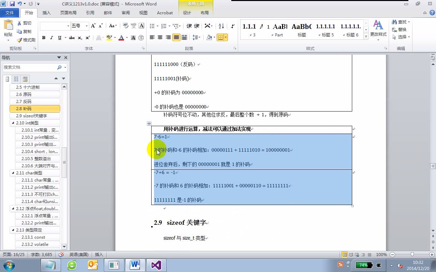This screenshot has height=272, width=436.
Task: Click the Cut (剪切) scissors button
Action: tap(24, 23)
